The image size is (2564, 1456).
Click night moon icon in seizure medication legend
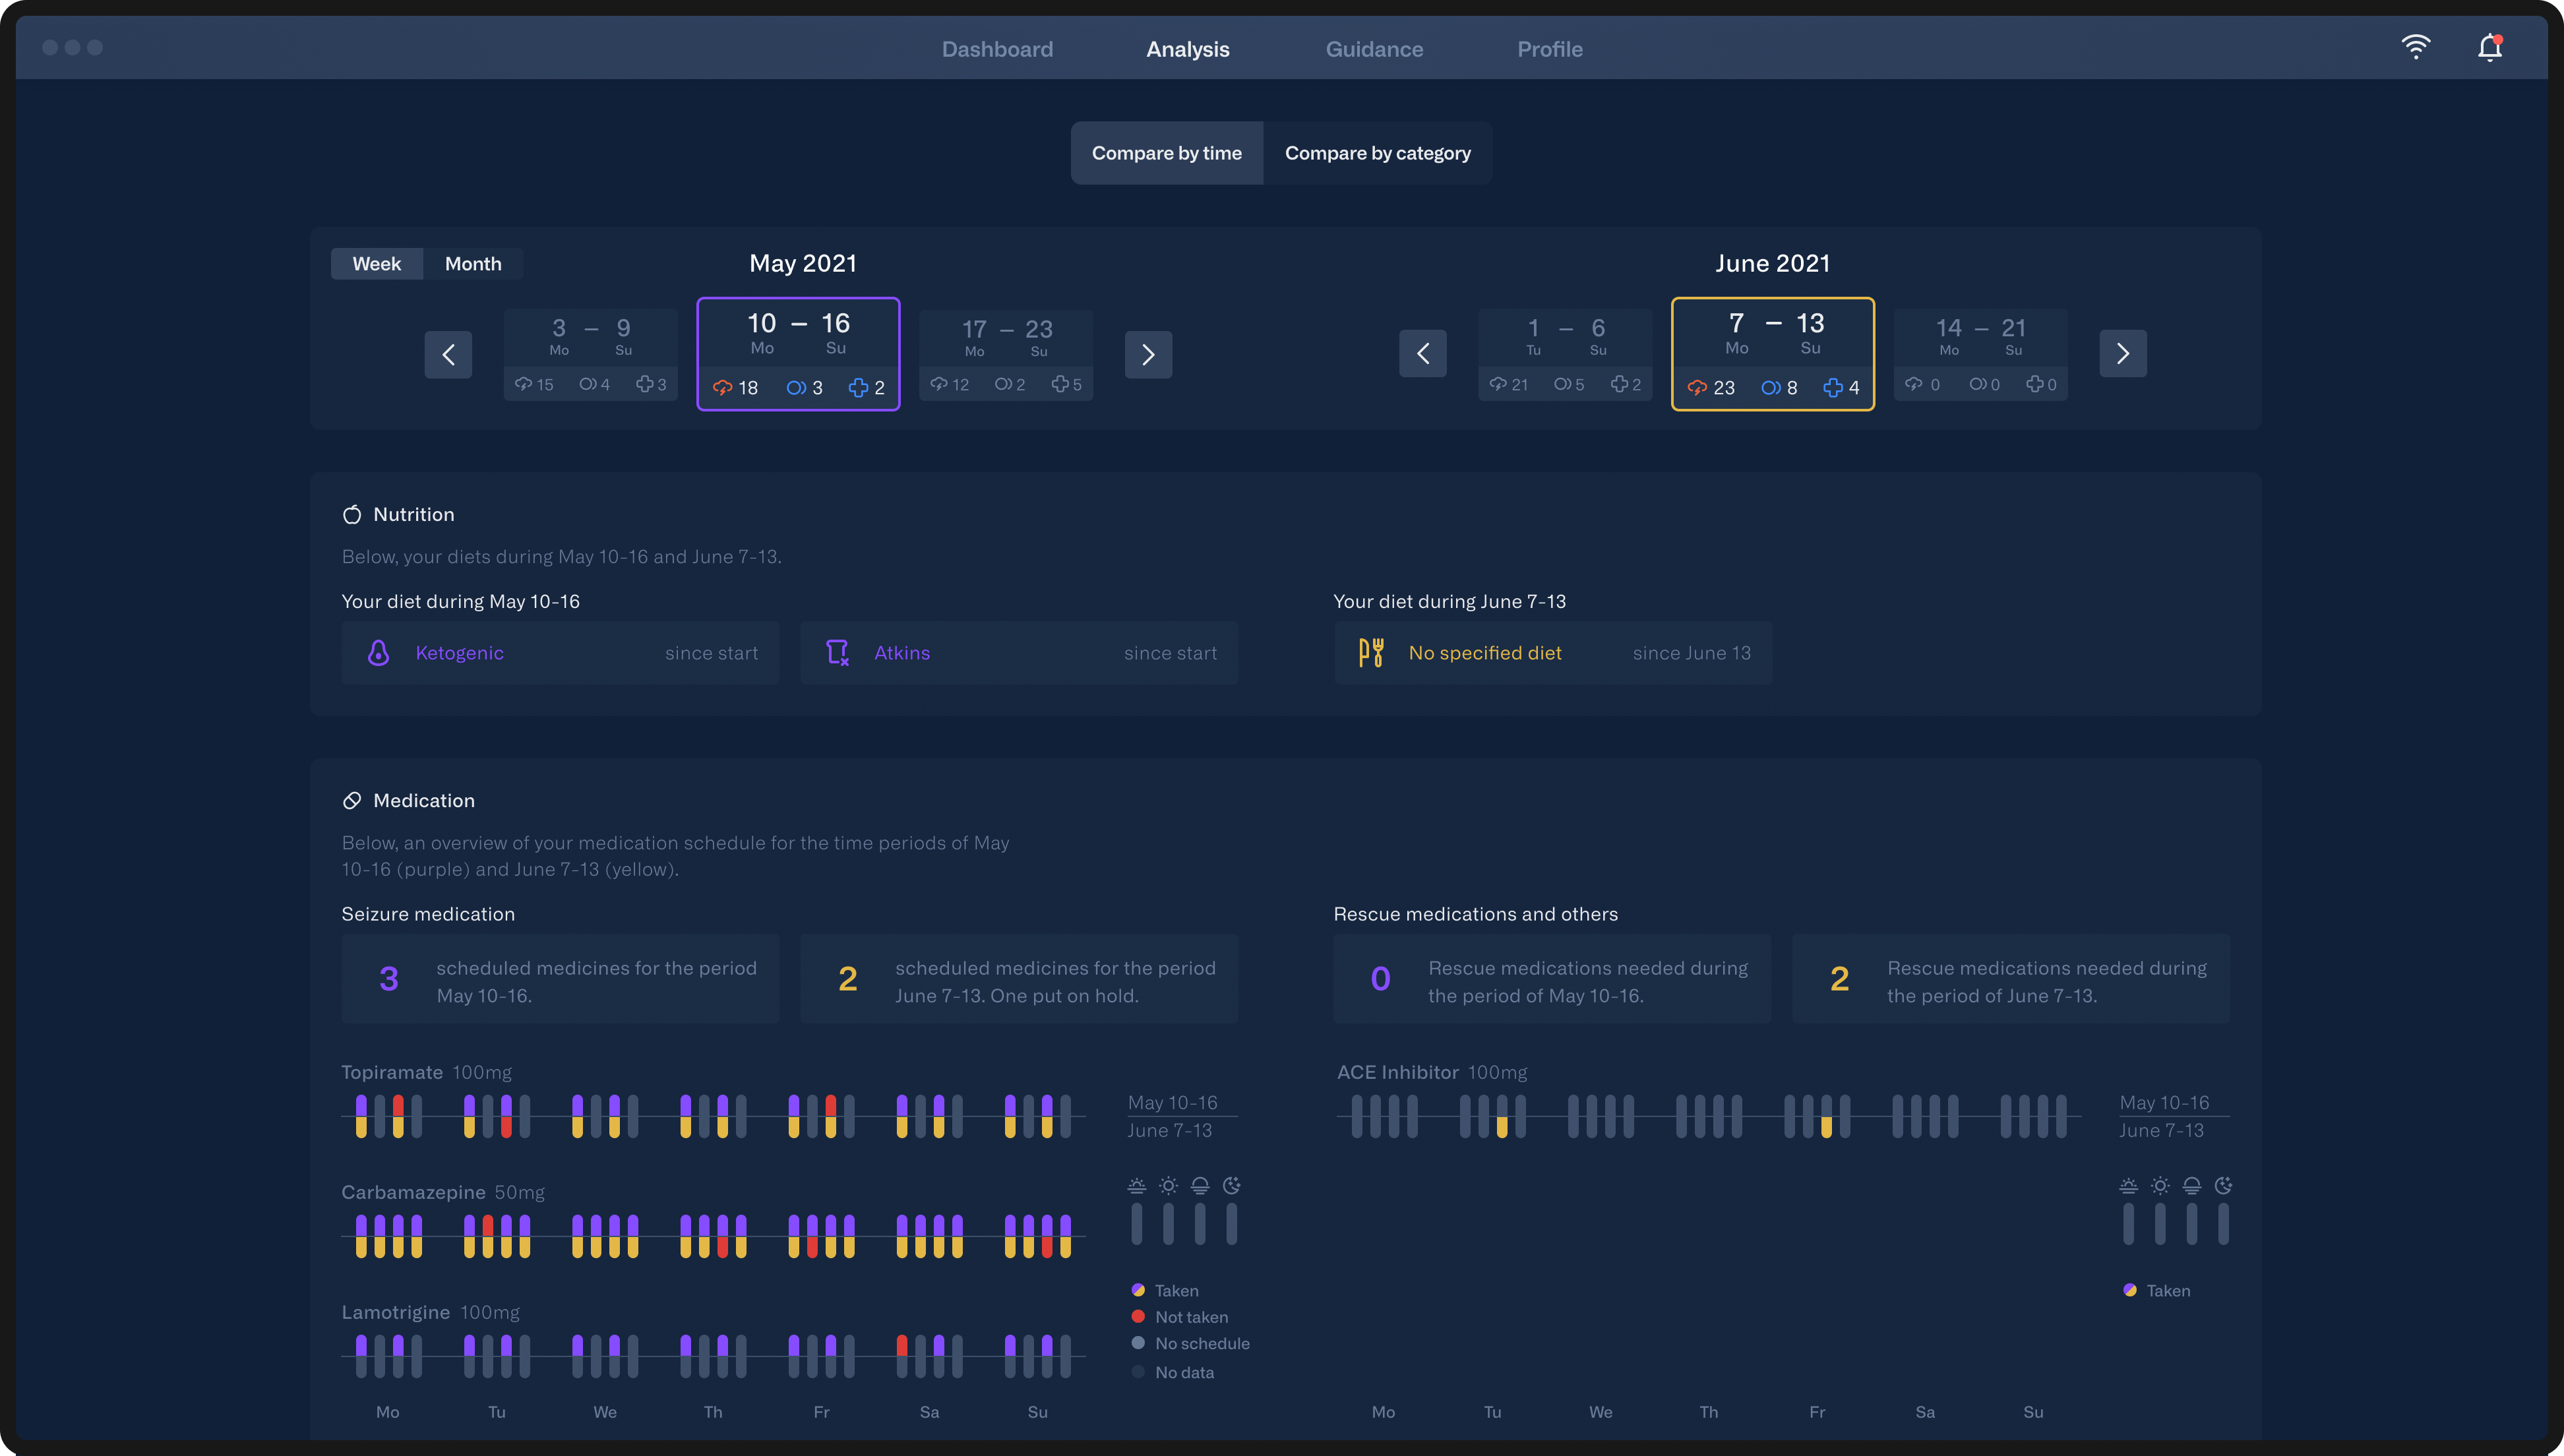pos(1232,1186)
